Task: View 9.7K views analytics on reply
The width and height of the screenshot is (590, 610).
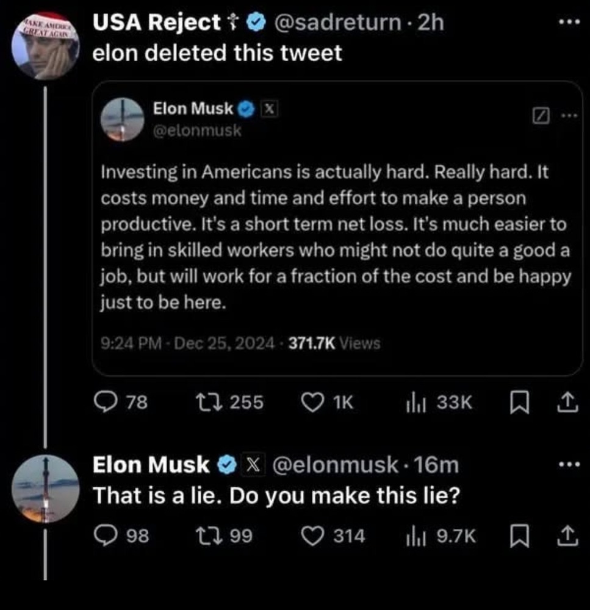Action: pyautogui.click(x=415, y=536)
